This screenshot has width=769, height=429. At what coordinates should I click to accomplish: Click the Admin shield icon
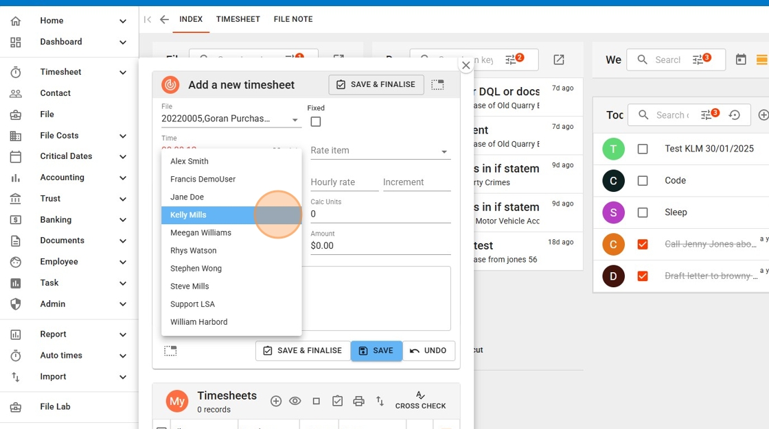tap(16, 304)
